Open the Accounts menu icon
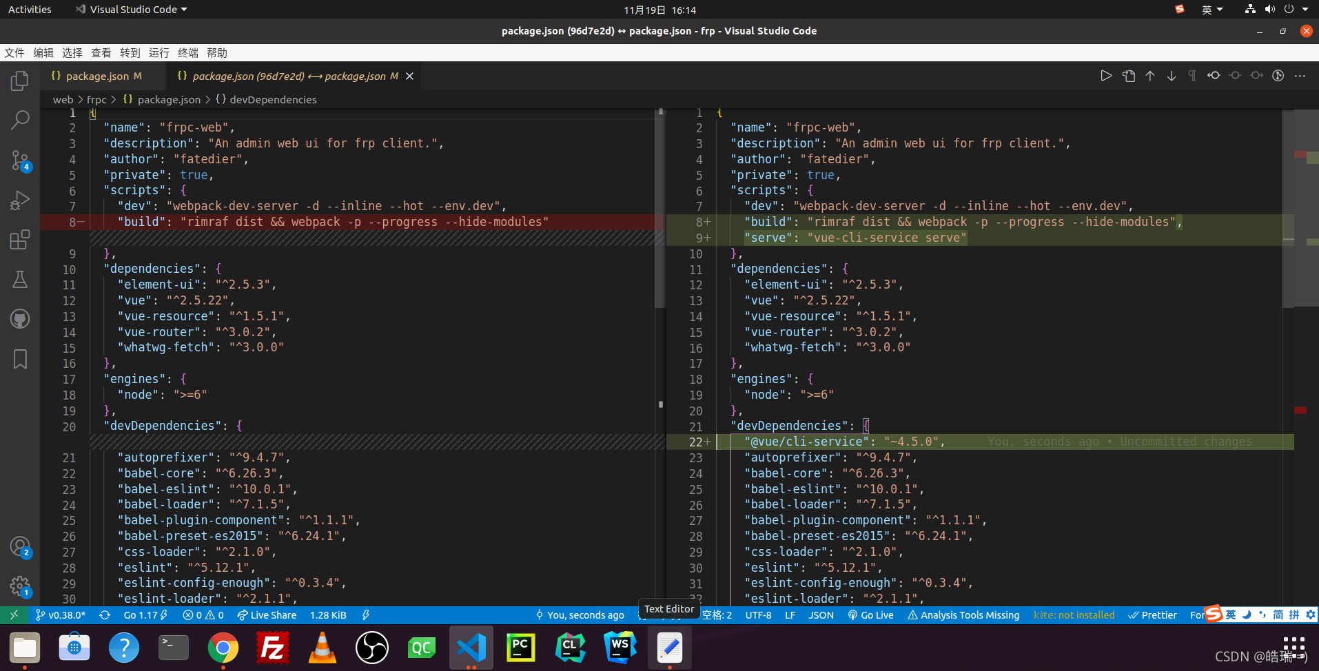Image resolution: width=1319 pixels, height=671 pixels. [x=20, y=547]
